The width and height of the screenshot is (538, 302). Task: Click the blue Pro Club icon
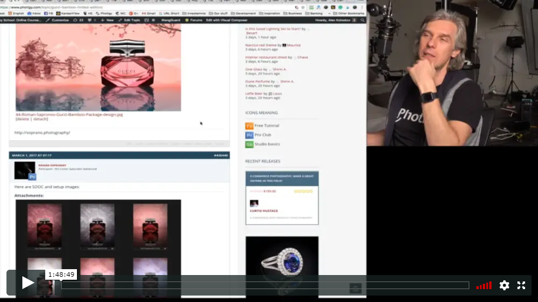pos(249,135)
